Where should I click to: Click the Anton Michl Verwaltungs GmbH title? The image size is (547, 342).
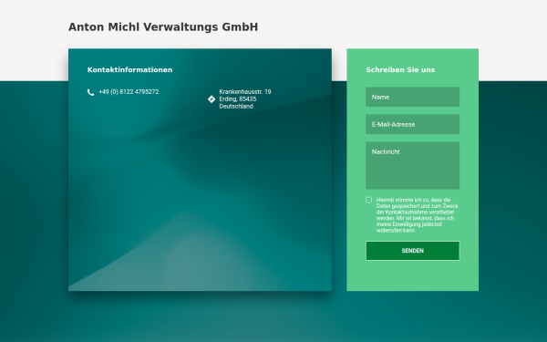[x=163, y=26]
